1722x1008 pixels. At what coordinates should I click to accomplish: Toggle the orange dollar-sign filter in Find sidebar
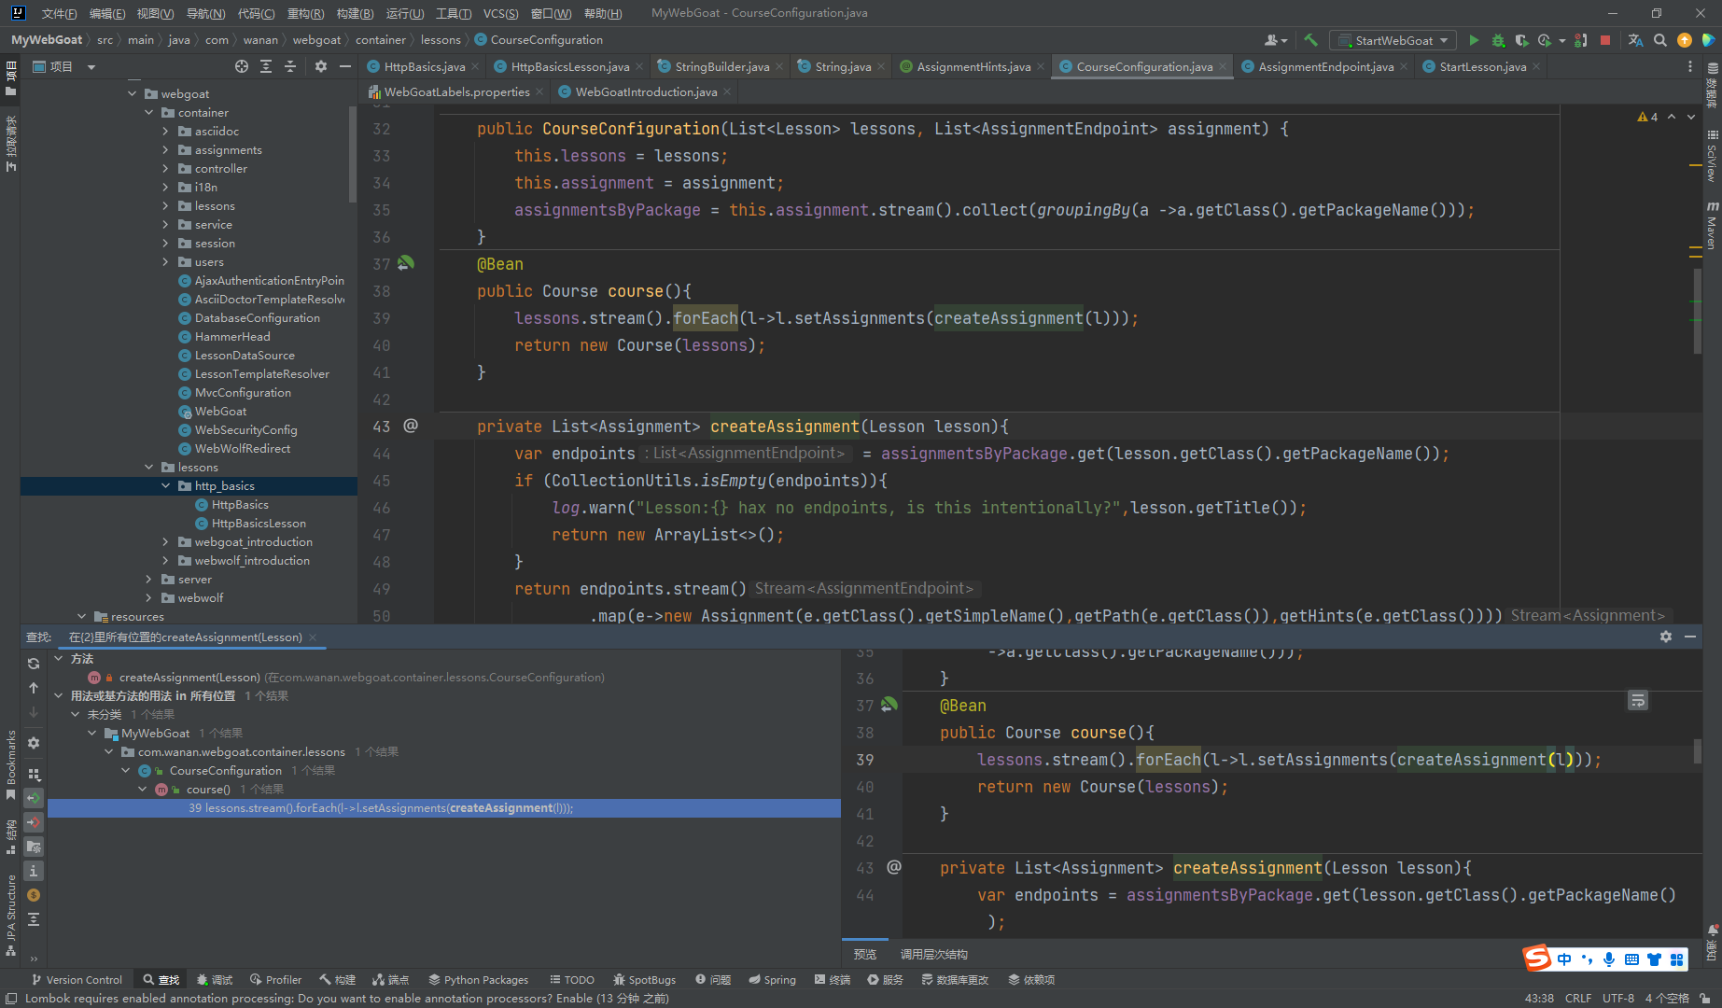pos(34,895)
